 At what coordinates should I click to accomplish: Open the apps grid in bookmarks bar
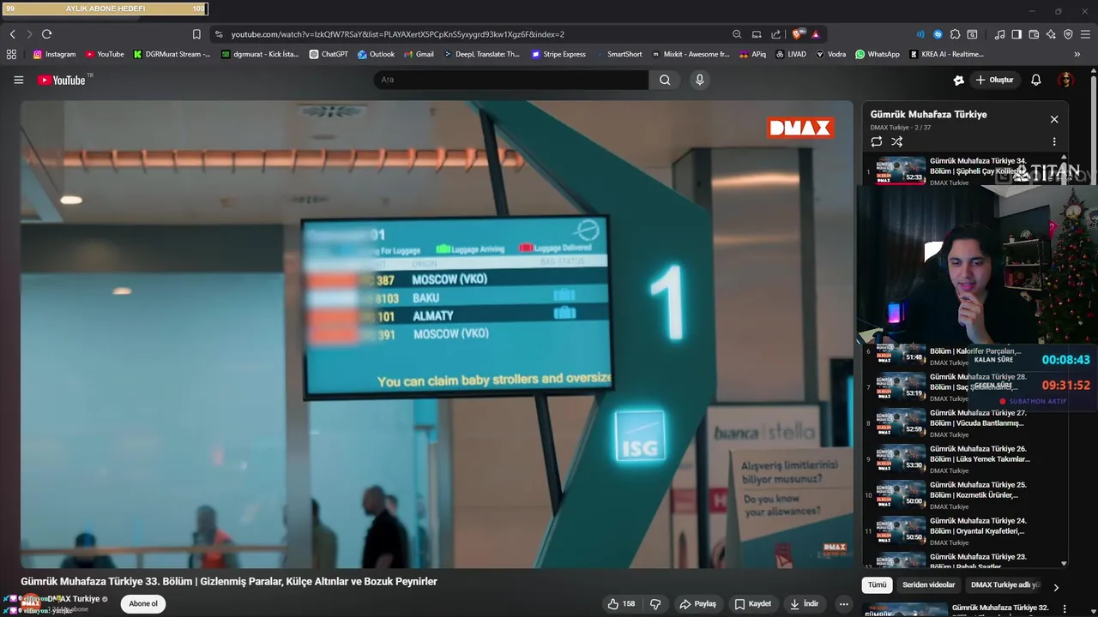(11, 54)
